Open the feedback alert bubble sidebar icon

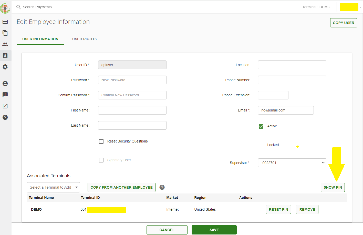point(5,95)
